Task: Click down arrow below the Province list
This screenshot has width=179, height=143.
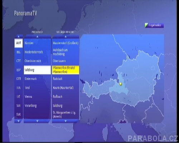Action: tap(37, 121)
